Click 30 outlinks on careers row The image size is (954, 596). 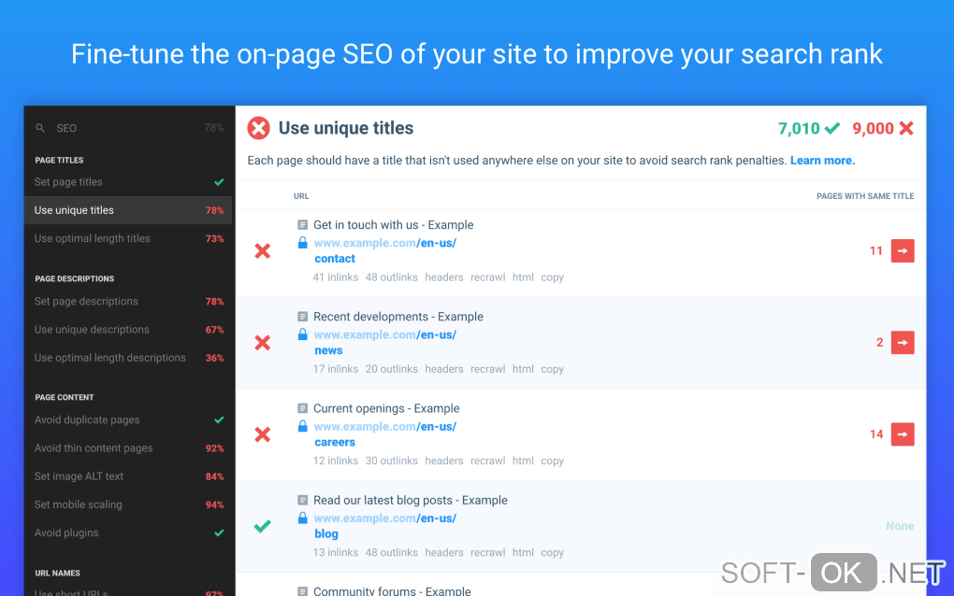pyautogui.click(x=391, y=461)
